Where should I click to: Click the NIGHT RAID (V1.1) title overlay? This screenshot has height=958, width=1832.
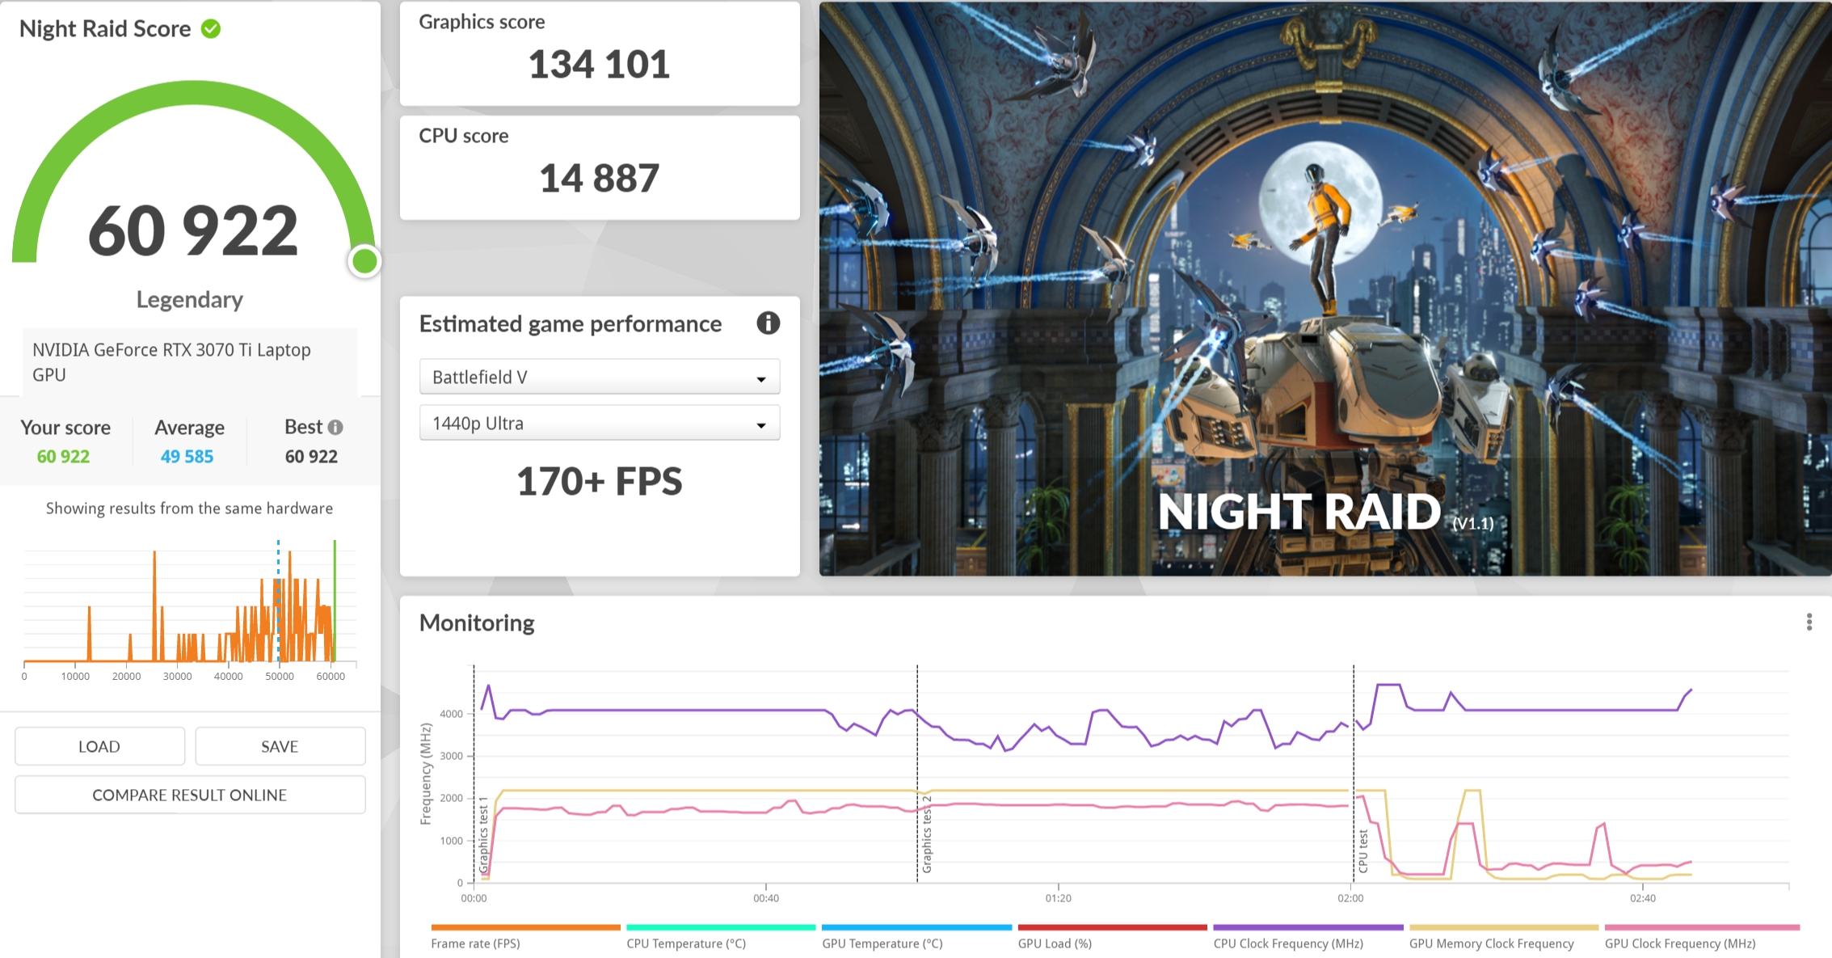[1325, 513]
